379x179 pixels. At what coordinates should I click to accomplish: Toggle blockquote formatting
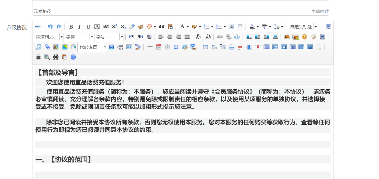(x=162, y=27)
